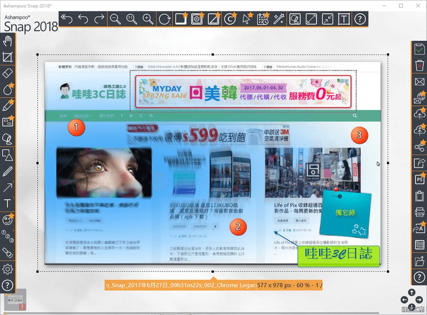Open the top toolbar lasso shape icon
The image size is (427, 315).
295,19
